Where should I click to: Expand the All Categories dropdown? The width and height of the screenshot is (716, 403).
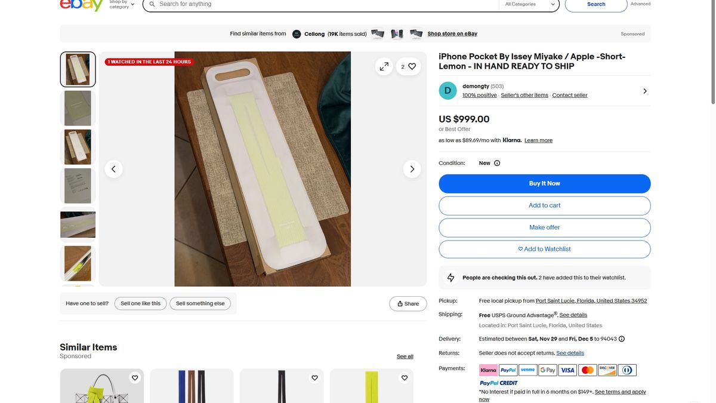pyautogui.click(x=529, y=4)
